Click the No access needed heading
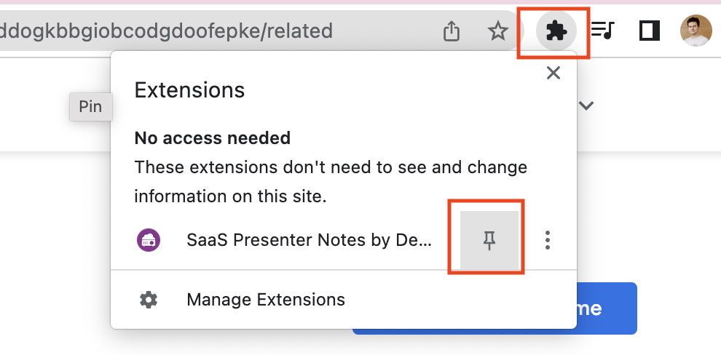This screenshot has width=721, height=355. click(213, 137)
